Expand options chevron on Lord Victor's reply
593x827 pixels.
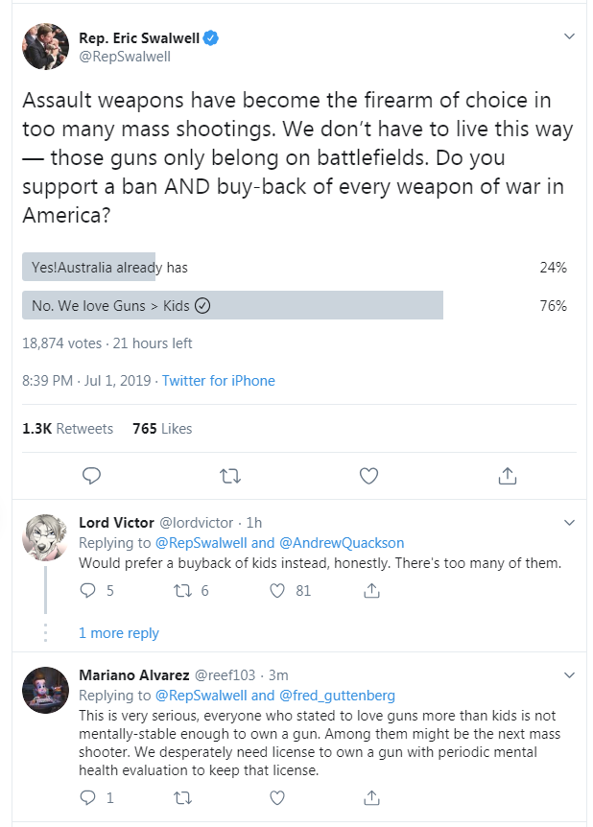pos(569,523)
